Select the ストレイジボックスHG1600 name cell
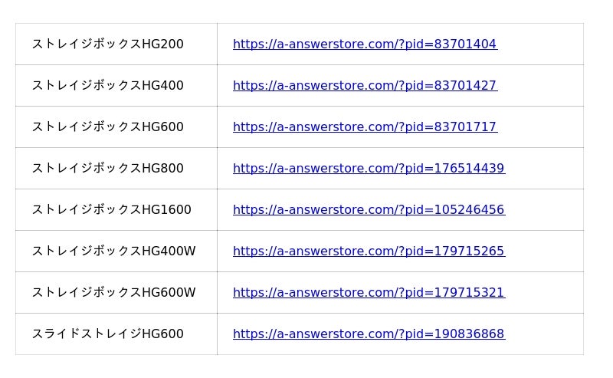The width and height of the screenshot is (613, 378). point(112,210)
